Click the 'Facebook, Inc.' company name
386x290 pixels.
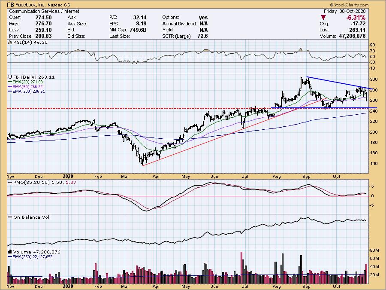pos(31,5)
